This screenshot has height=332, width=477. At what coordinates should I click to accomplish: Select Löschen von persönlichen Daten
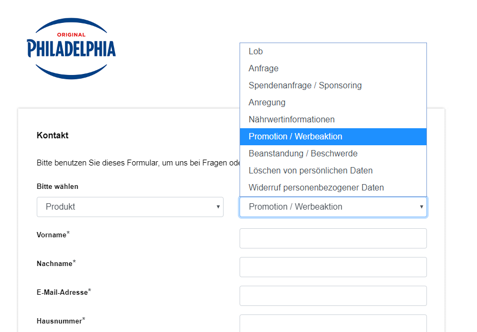point(333,171)
